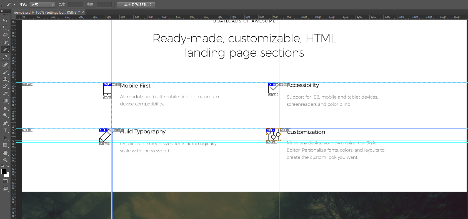The height and width of the screenshot is (219, 468).
Task: Select the Blur tool
Action: pyautogui.click(x=5, y=108)
